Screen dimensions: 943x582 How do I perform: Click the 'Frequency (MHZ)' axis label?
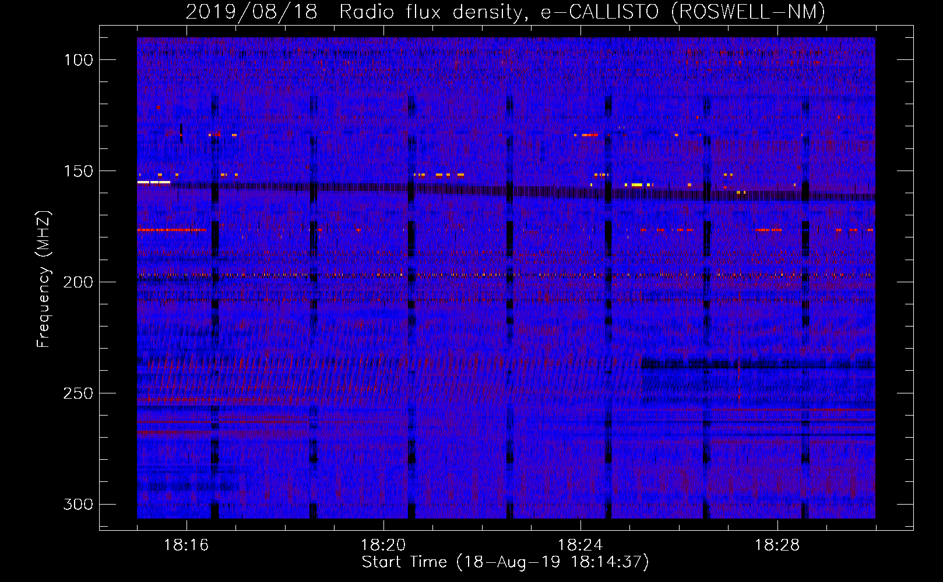coord(44,279)
